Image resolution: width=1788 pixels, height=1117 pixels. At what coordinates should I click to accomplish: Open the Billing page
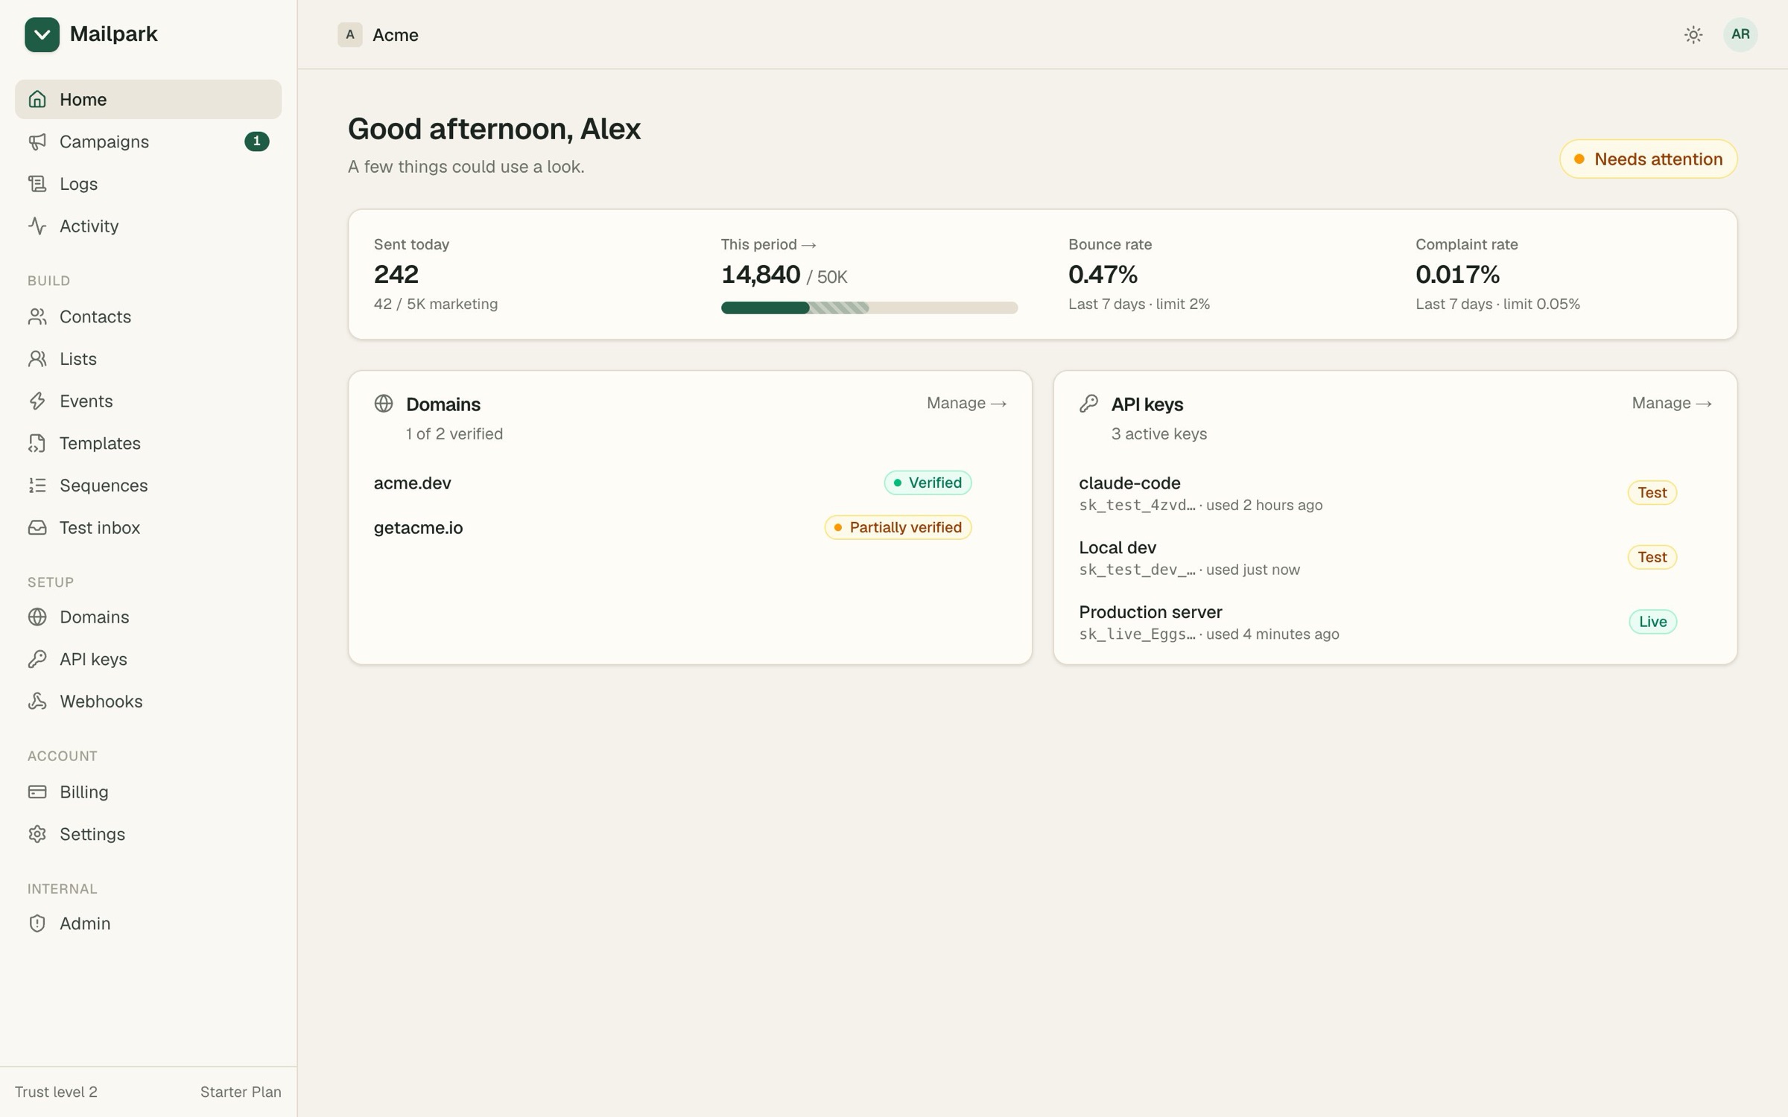148,792
